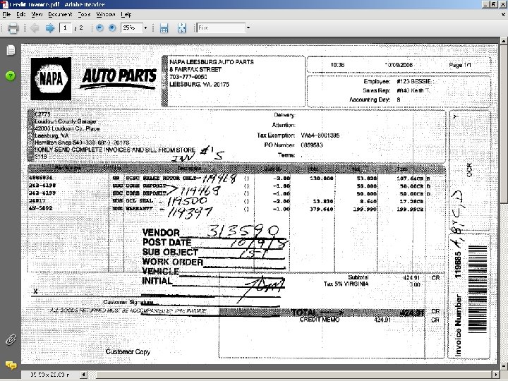This screenshot has height=381, width=508.
Task: Click the 25% zoom level field
Action: click(x=131, y=28)
